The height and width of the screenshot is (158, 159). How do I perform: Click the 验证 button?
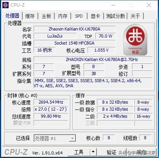click(112, 152)
